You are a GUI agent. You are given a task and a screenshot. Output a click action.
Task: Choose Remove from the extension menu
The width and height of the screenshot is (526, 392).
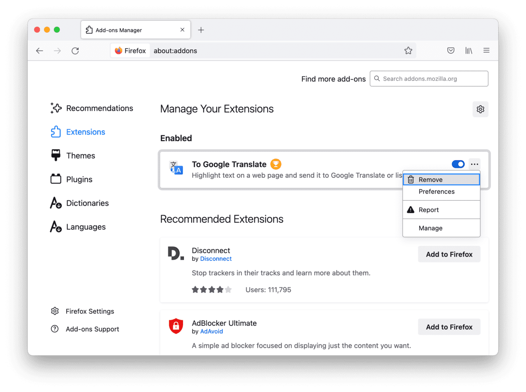(441, 180)
